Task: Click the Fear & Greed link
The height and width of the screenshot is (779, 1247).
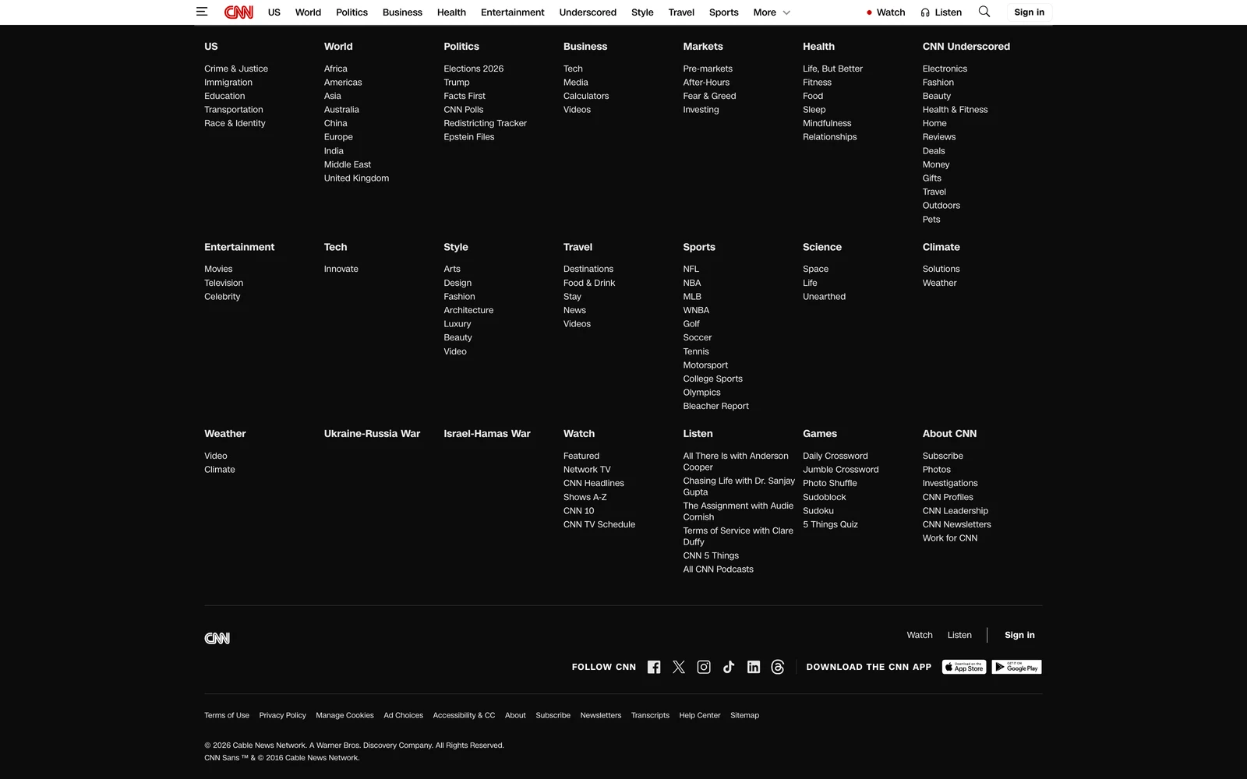Action: [710, 96]
